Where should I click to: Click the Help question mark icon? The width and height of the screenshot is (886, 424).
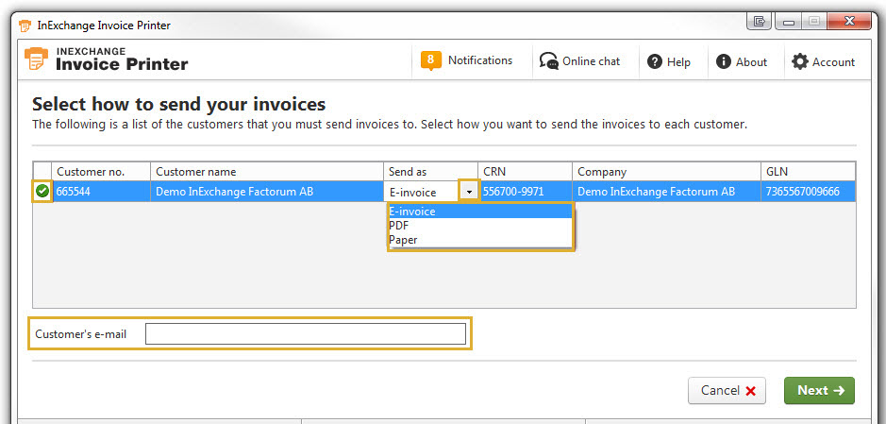(654, 61)
